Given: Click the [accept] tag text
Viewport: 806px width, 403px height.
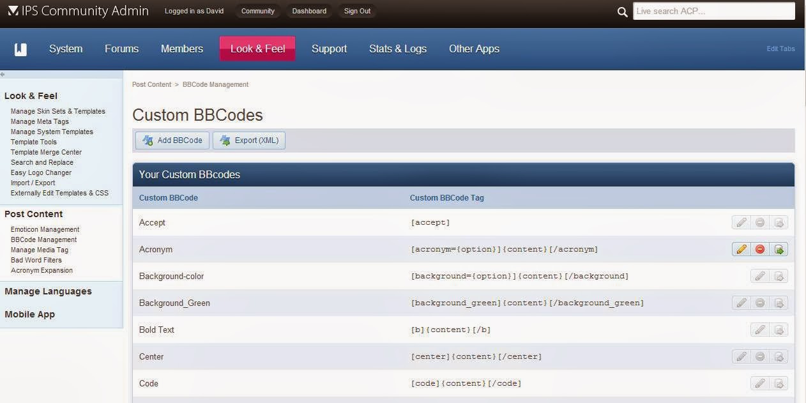Looking at the screenshot, I should pyautogui.click(x=430, y=222).
